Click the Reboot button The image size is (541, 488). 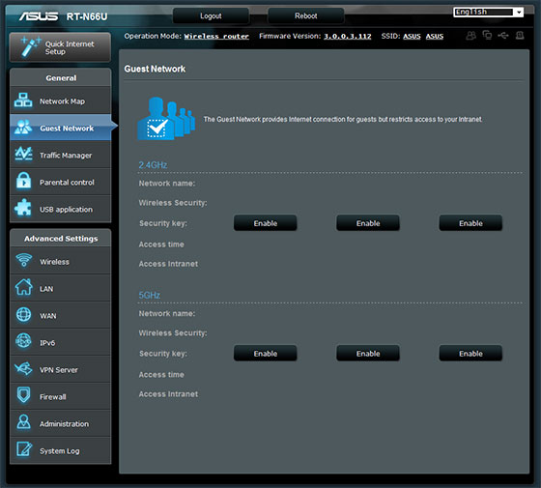(305, 15)
